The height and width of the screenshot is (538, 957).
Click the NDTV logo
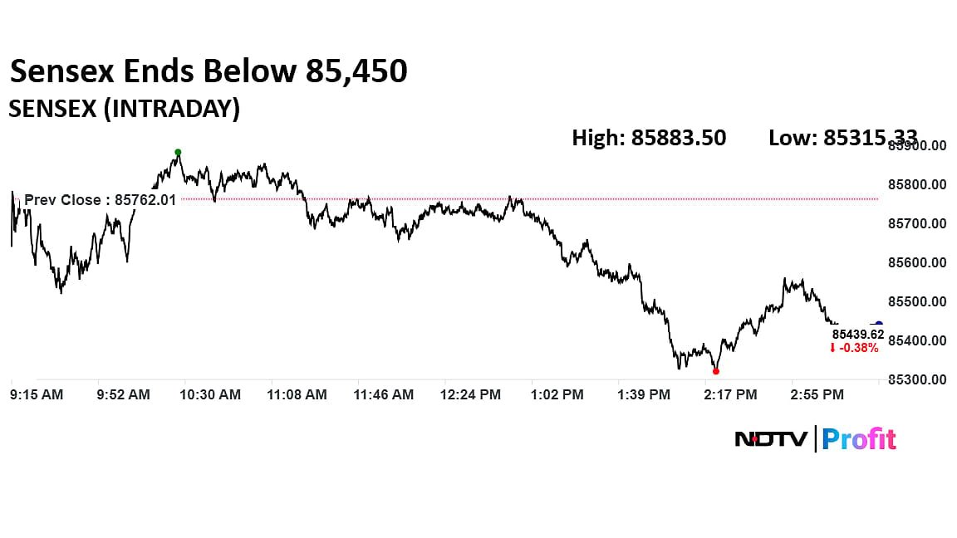click(x=771, y=439)
